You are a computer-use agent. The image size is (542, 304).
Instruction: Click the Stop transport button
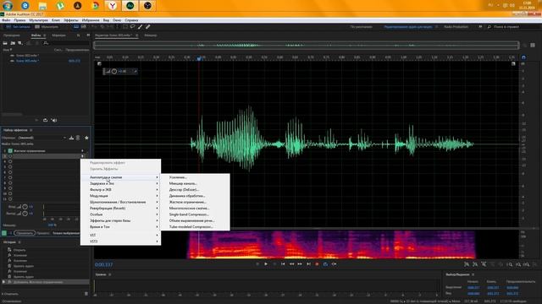point(257,264)
